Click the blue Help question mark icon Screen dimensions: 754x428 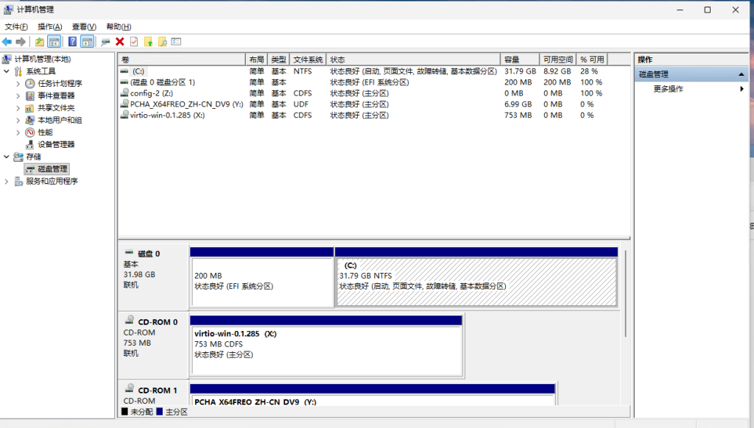[x=72, y=42]
